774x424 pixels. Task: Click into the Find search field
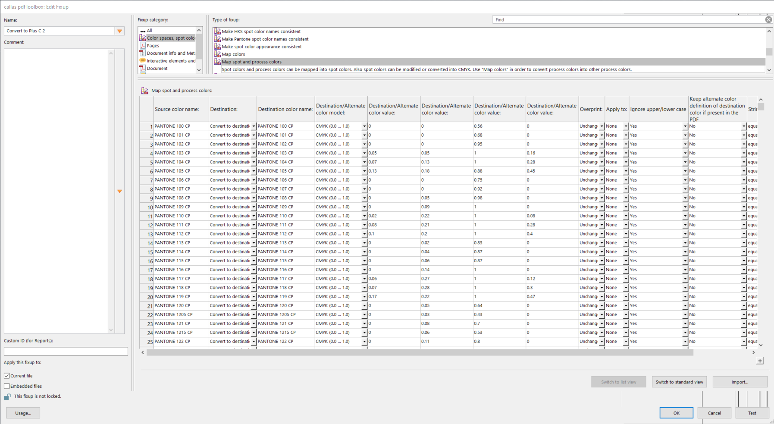click(628, 19)
